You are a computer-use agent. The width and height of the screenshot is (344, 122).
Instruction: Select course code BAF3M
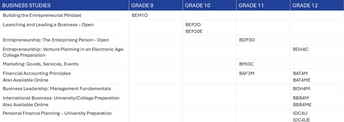click(x=247, y=74)
